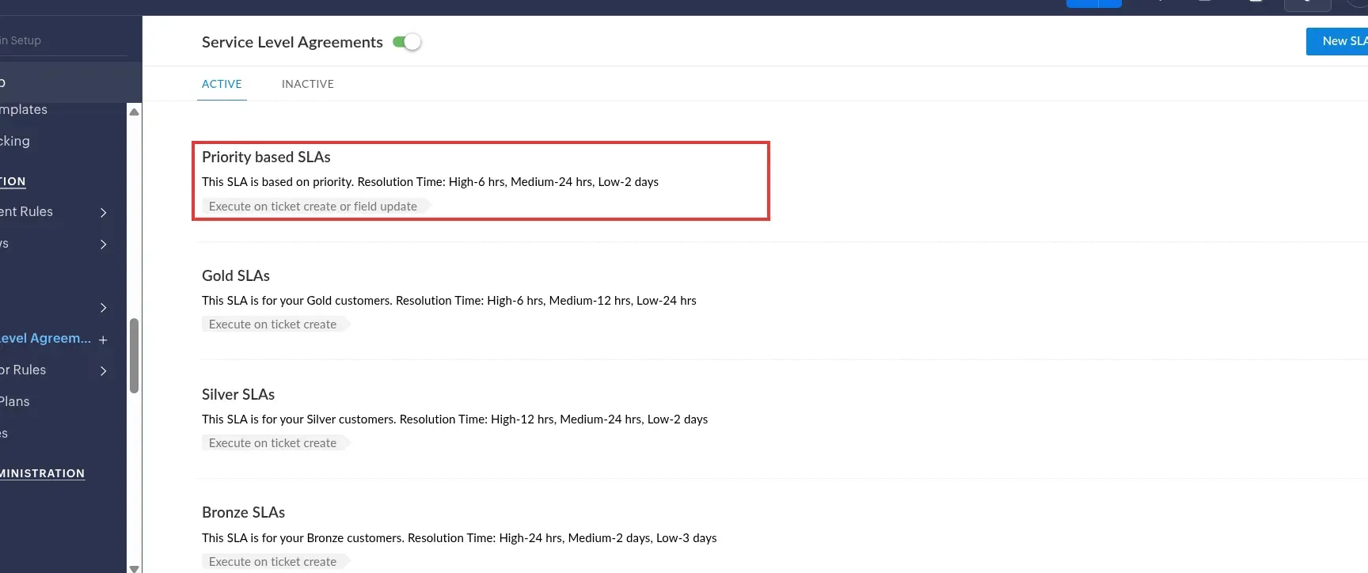Toggle the Service Level Agreements switch off

point(407,42)
